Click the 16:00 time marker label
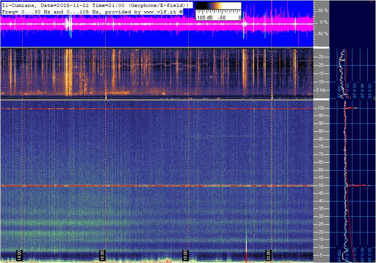Viewport: 376px width, 263px height. [102, 256]
